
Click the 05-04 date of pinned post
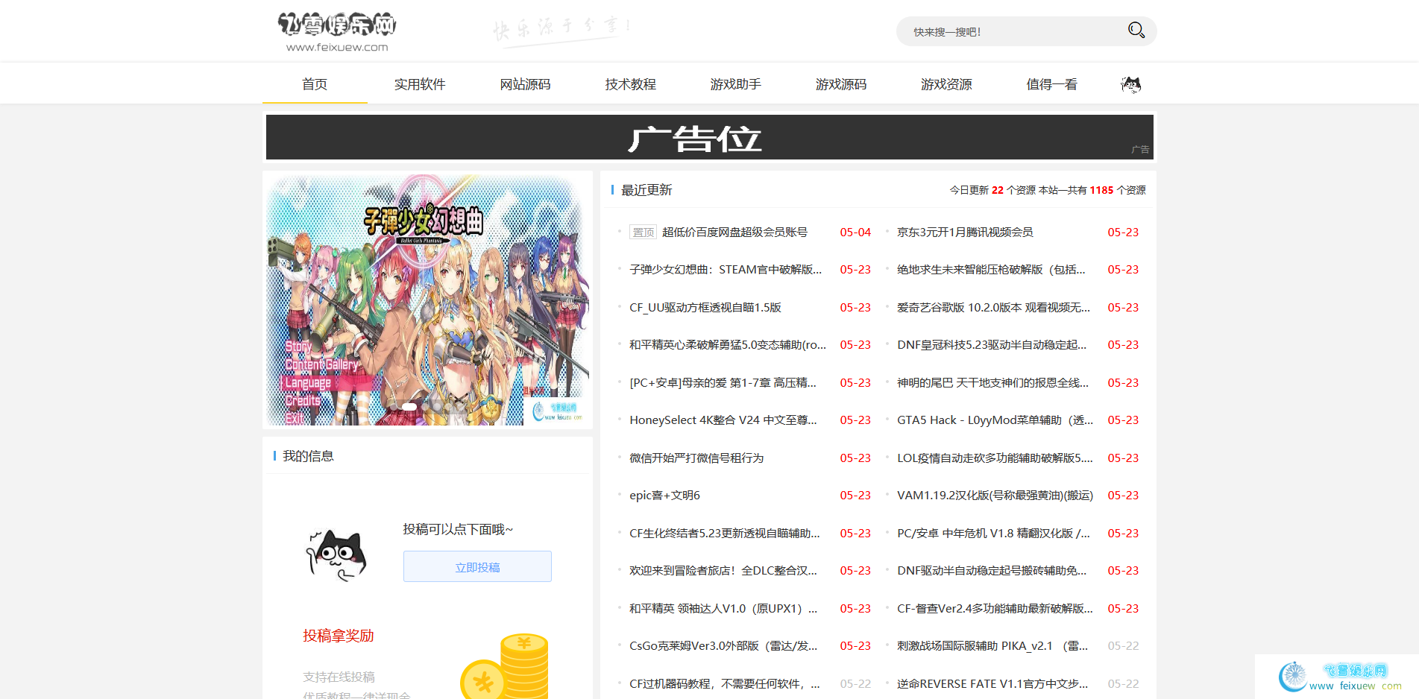click(x=855, y=232)
